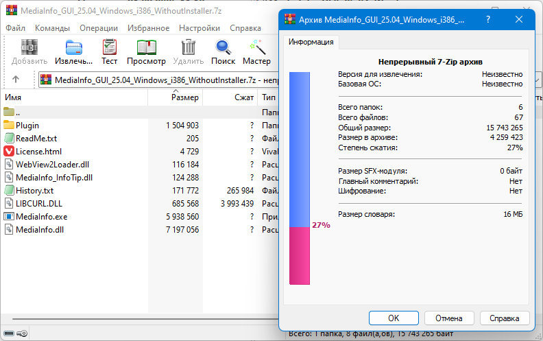Close the archive info dialog

point(519,19)
